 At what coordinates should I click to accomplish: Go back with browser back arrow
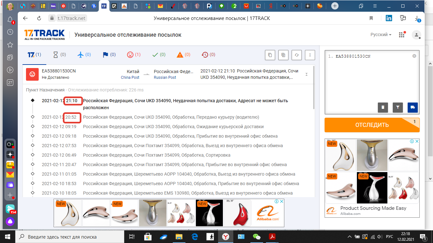click(26, 18)
